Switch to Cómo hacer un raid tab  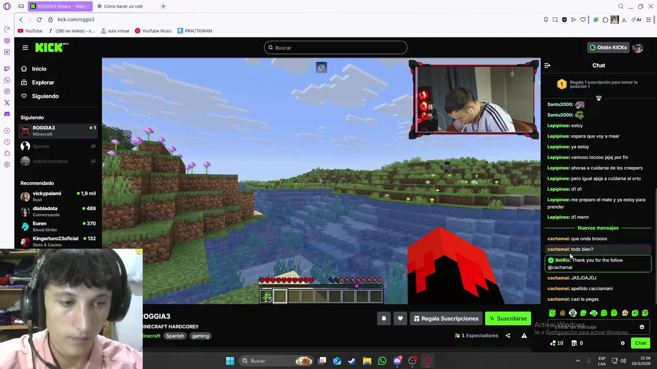point(124,6)
